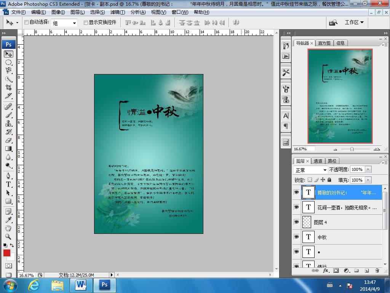Select the Clone Stamp tool
Screen dimensions: 390x293
[x=8, y=123]
